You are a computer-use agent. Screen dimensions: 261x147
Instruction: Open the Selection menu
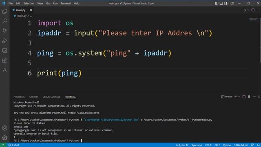pyautogui.click(x=29, y=3)
